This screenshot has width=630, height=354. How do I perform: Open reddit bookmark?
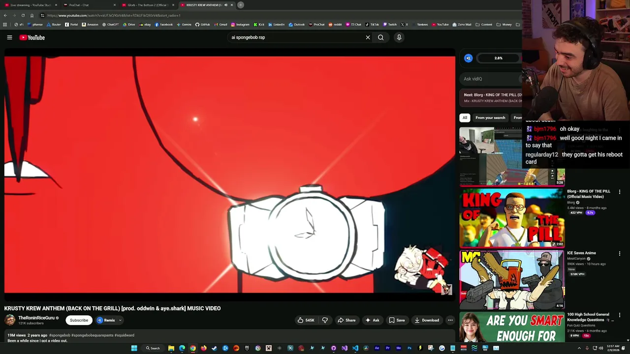click(x=335, y=25)
